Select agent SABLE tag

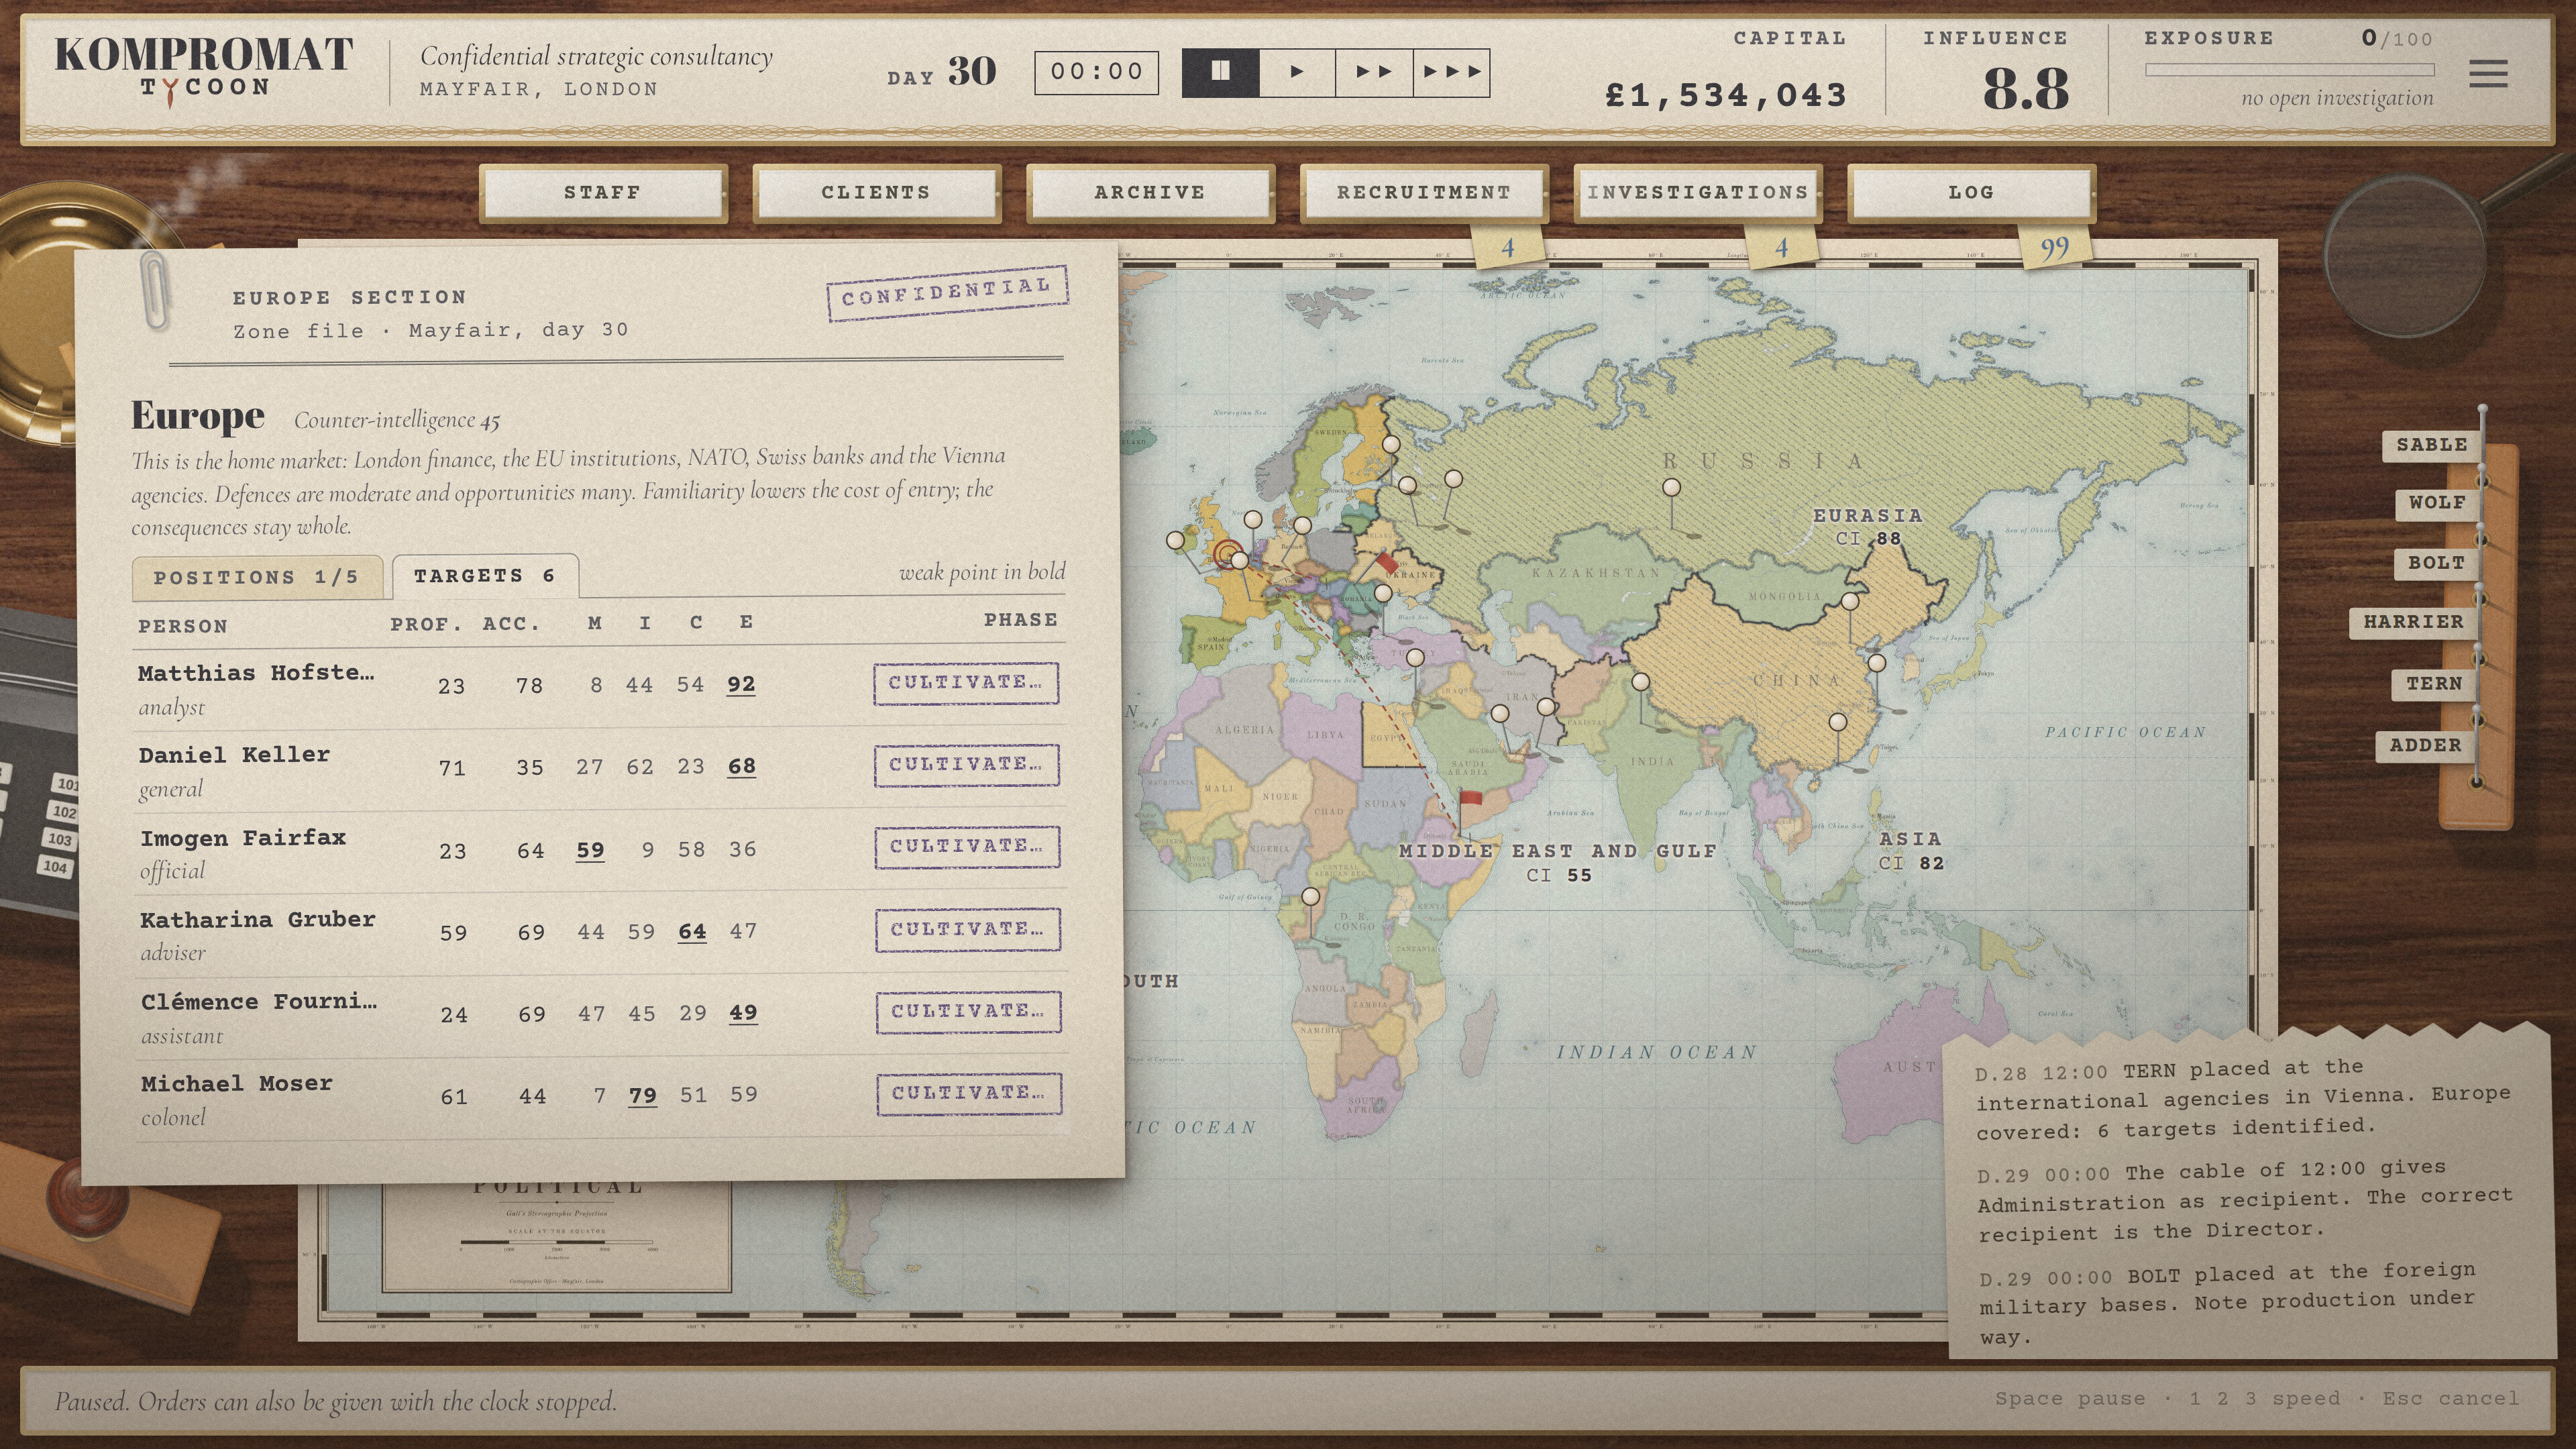(2431, 445)
